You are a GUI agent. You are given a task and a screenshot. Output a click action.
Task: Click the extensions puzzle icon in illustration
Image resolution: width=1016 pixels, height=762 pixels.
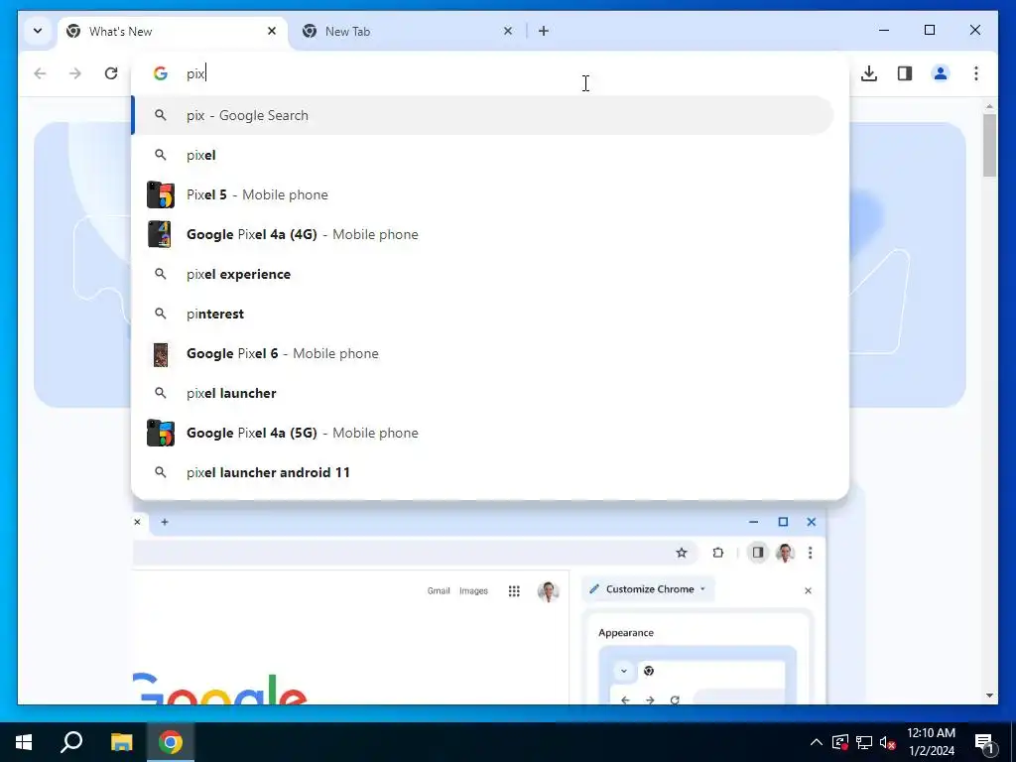click(x=717, y=553)
